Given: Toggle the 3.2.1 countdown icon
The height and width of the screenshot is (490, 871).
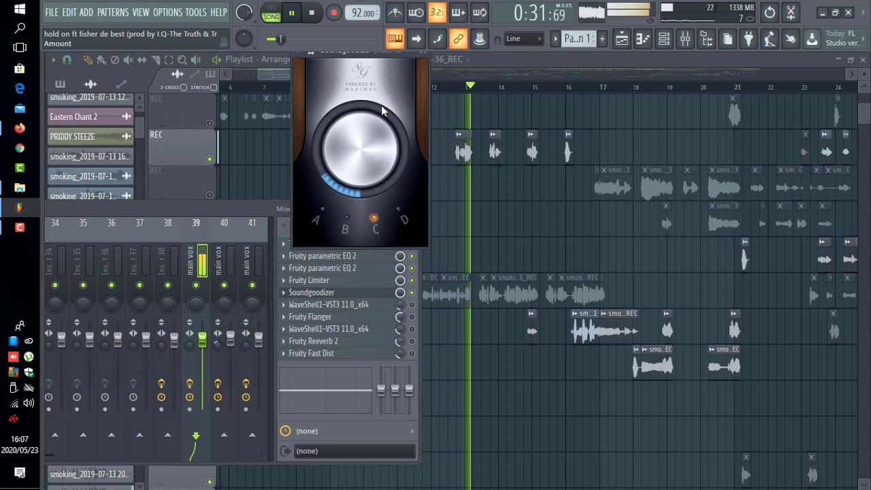Looking at the screenshot, I should point(437,12).
